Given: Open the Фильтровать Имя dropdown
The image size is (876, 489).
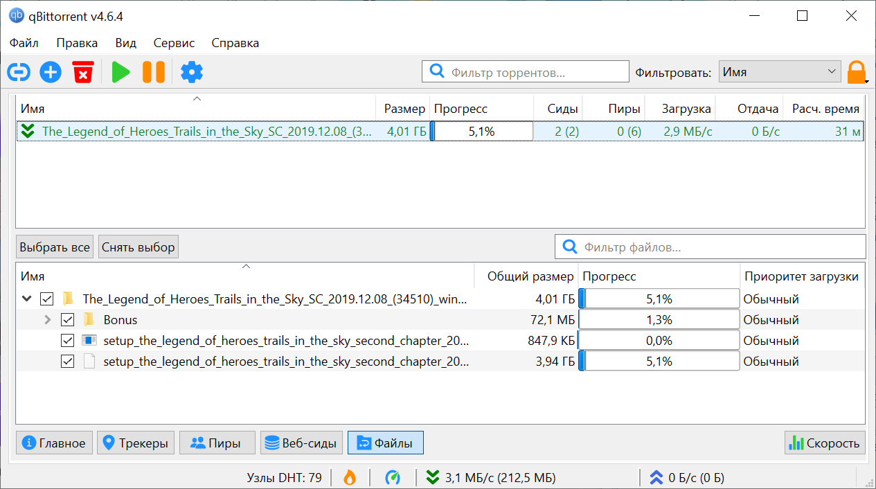Looking at the screenshot, I should pos(780,72).
